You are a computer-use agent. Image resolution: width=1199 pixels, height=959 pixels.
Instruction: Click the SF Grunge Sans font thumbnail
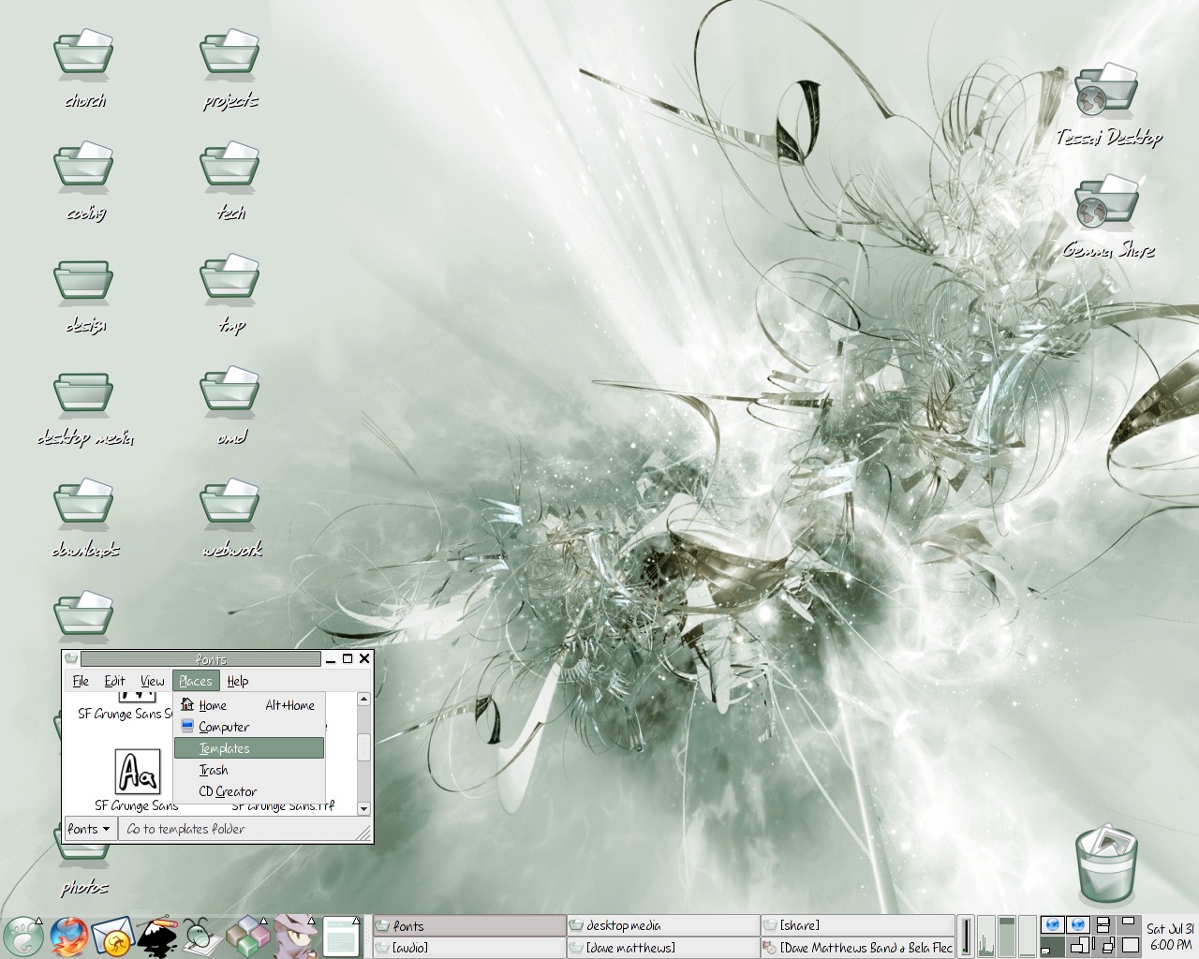[138, 772]
